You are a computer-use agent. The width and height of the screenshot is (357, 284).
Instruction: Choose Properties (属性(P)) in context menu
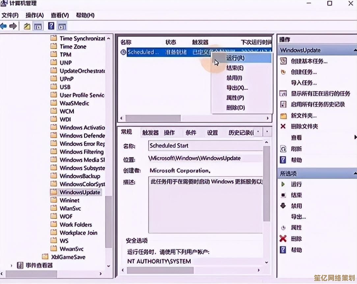(235, 98)
